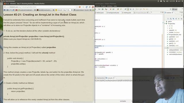Open the Help menu in Eclipse

(115, 6)
